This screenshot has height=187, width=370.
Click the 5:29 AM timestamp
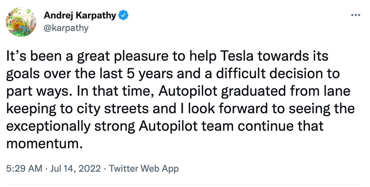[24, 169]
